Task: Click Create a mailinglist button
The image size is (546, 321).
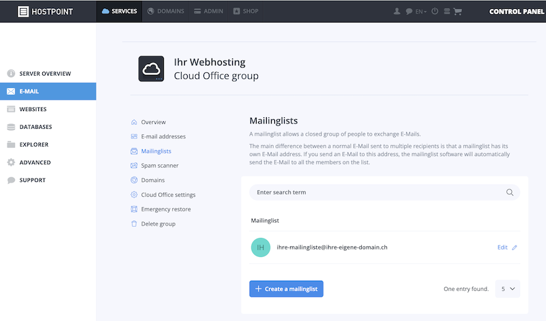Action: pyautogui.click(x=286, y=289)
